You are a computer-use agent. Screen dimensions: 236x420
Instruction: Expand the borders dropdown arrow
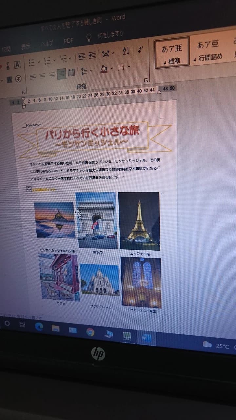(x=129, y=67)
